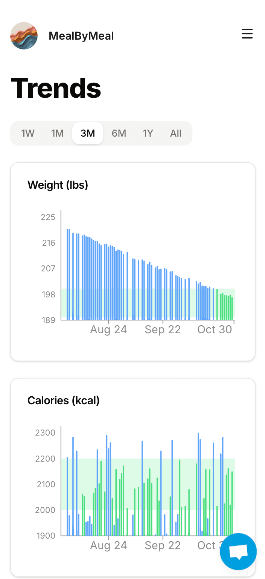
Task: Open the MealByMeal logo home icon
Action: coord(24,36)
